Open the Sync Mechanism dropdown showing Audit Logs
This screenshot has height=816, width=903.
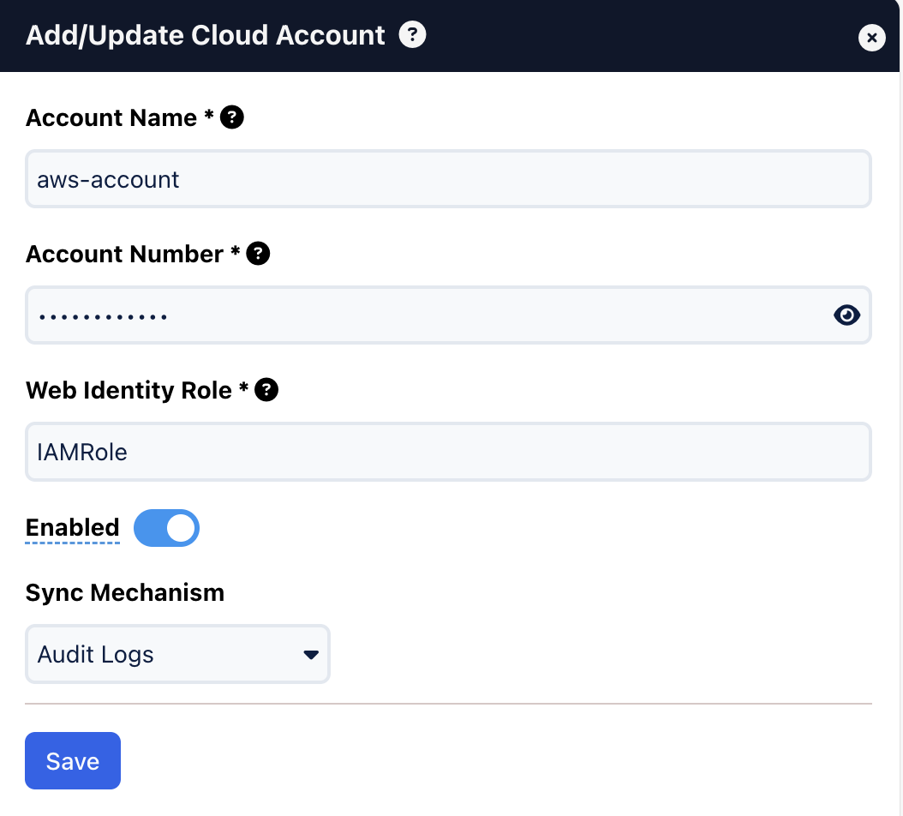pyautogui.click(x=177, y=655)
